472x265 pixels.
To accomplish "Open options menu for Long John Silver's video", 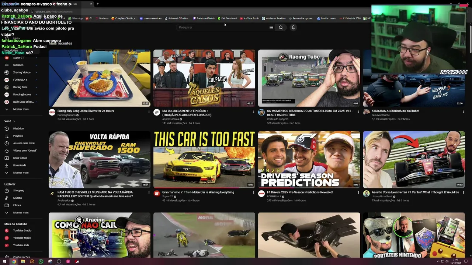I will pyautogui.click(x=149, y=111).
